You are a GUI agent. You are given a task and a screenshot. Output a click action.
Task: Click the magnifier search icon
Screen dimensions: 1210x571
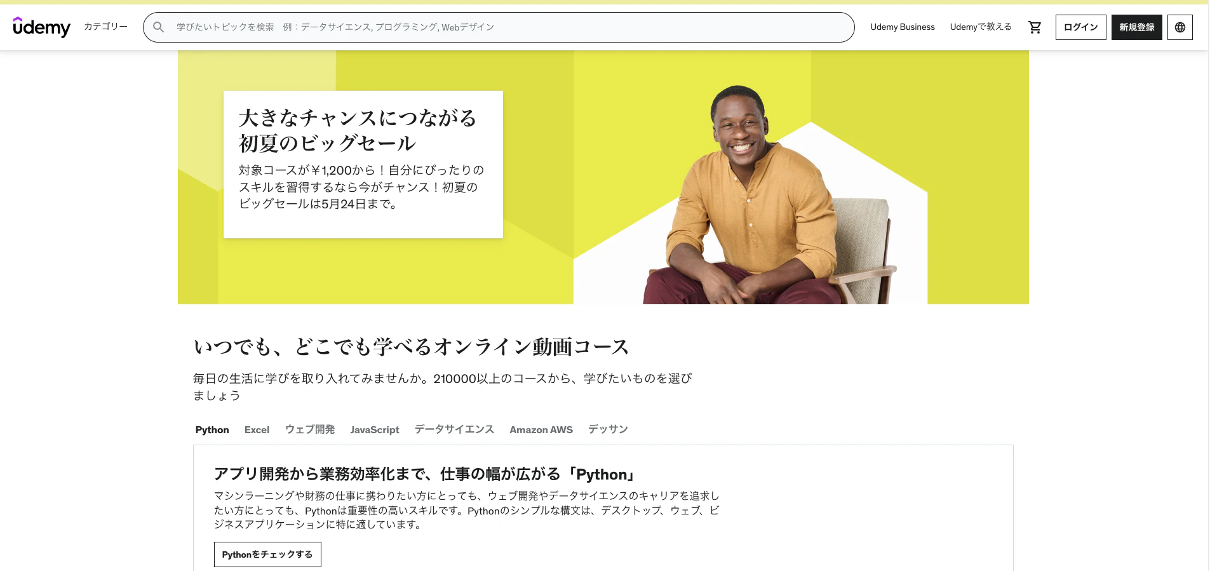click(159, 27)
